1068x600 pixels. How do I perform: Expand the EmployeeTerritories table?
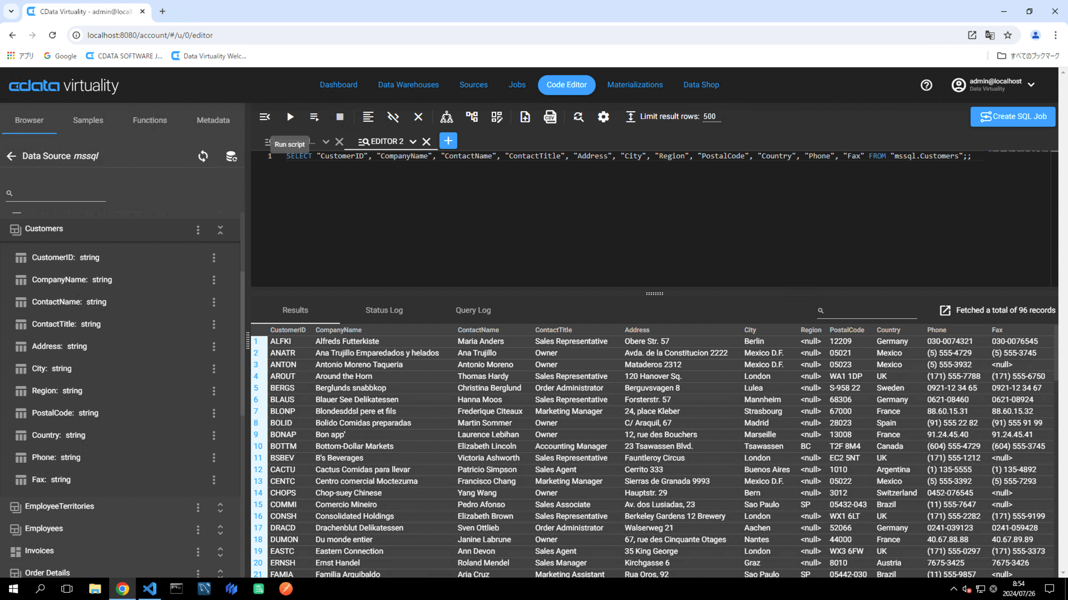pyautogui.click(x=220, y=507)
